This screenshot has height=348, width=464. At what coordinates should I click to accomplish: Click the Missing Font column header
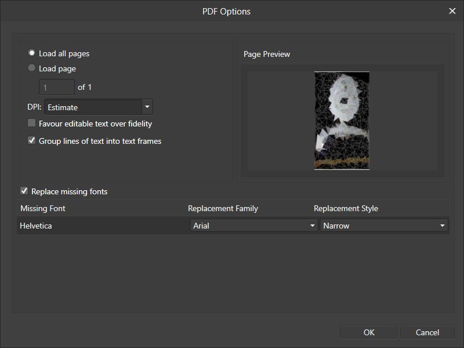tap(43, 208)
